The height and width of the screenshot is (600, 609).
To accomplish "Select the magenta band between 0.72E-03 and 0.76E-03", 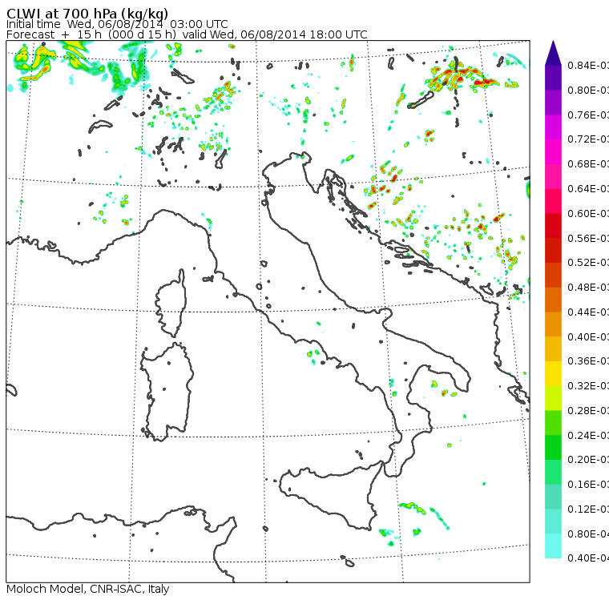I will [x=553, y=127].
